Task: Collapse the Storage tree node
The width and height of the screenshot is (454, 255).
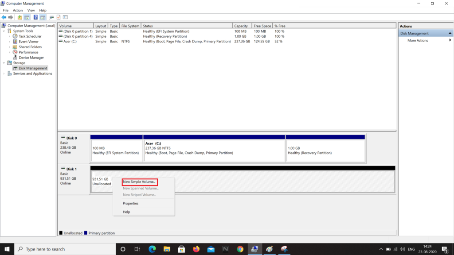Action: [4, 63]
